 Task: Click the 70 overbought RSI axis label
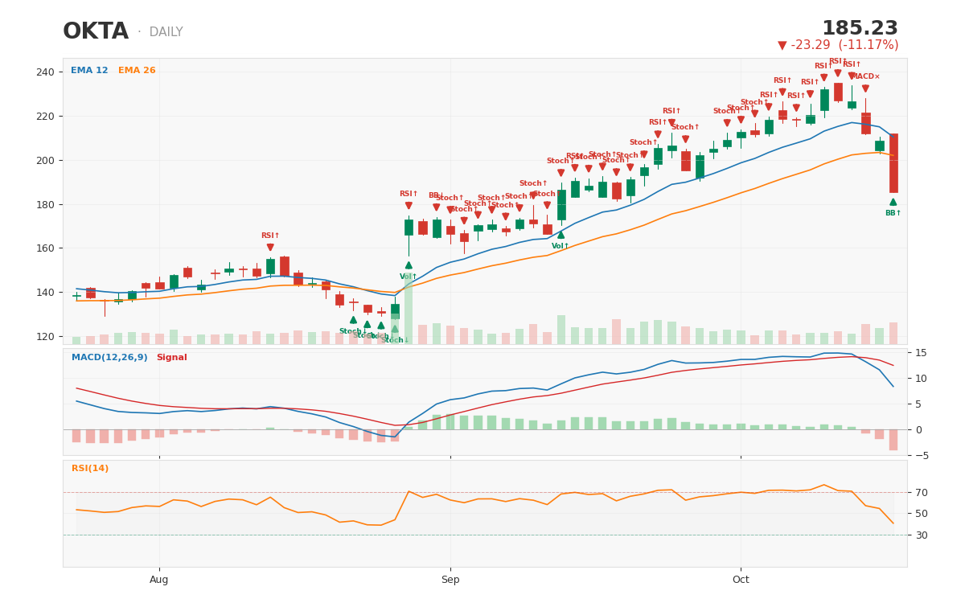[921, 493]
